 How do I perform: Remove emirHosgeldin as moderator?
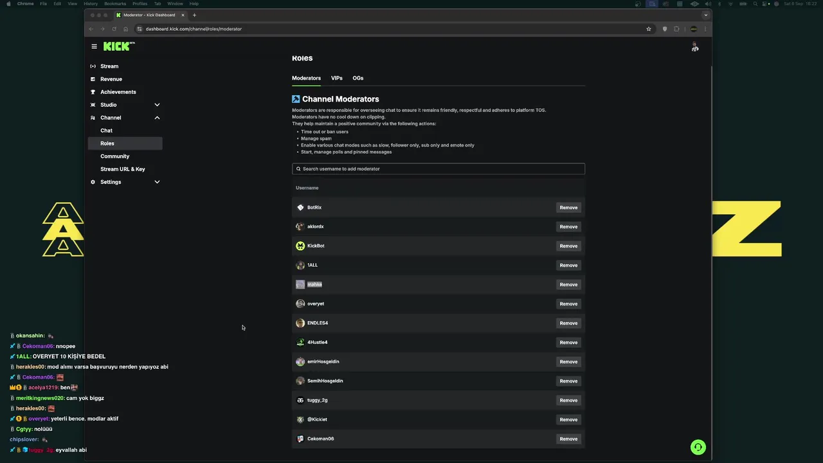(x=568, y=362)
